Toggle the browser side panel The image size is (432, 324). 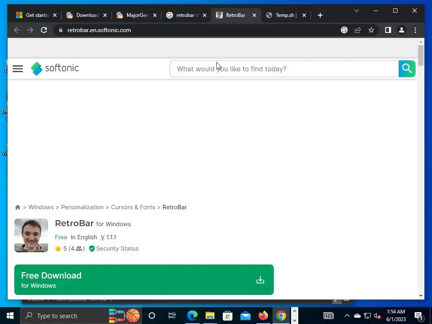point(388,30)
